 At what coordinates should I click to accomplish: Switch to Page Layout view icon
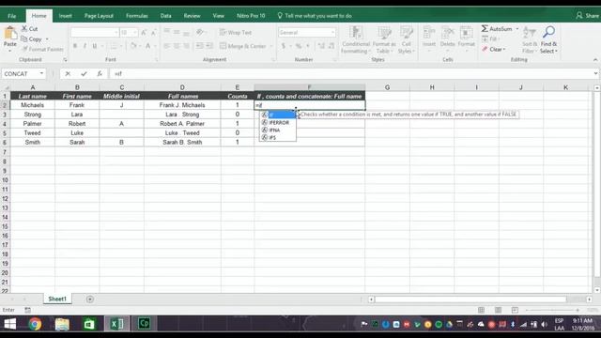pos(498,310)
